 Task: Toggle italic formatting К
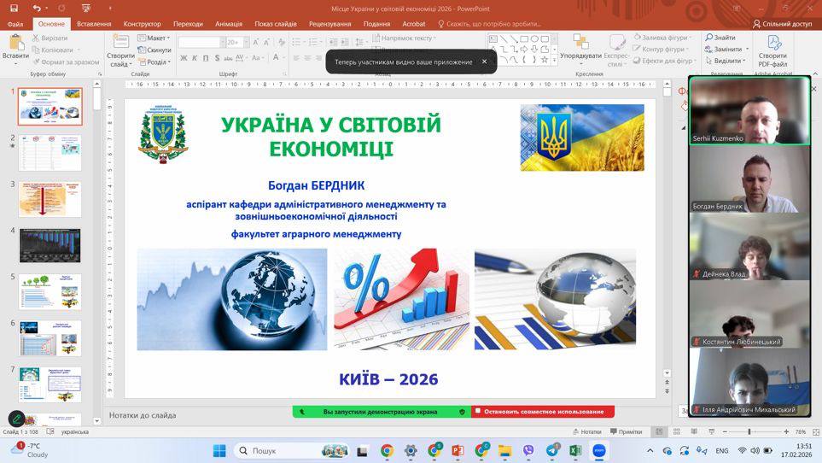pyautogui.click(x=195, y=58)
